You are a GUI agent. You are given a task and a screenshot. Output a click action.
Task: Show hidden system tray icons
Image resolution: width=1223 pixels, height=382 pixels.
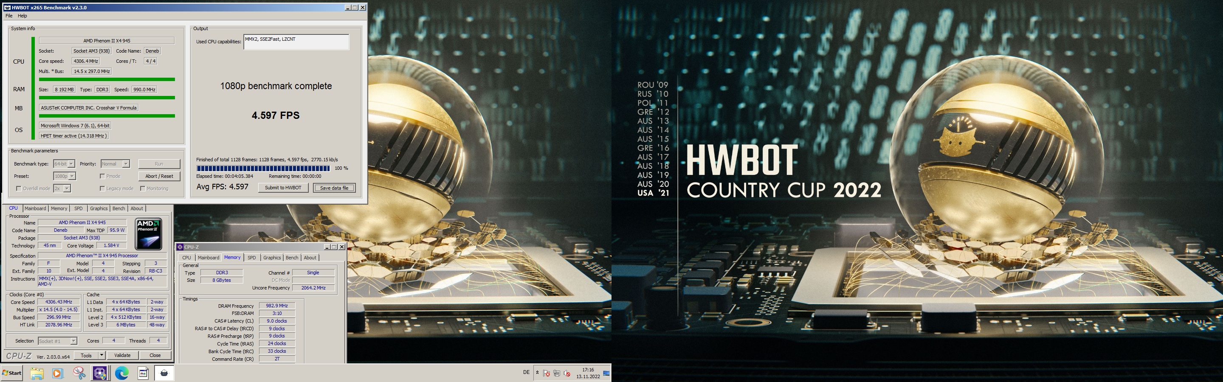pyautogui.click(x=538, y=373)
